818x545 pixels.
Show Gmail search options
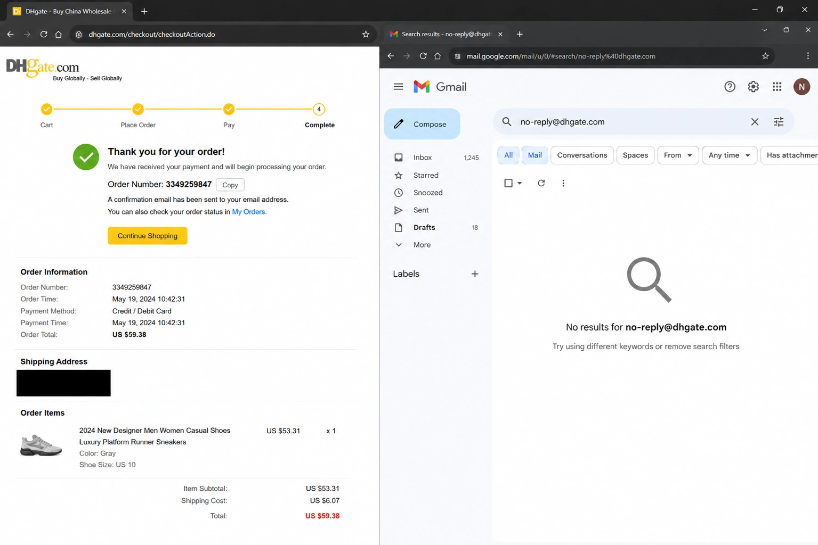click(779, 122)
